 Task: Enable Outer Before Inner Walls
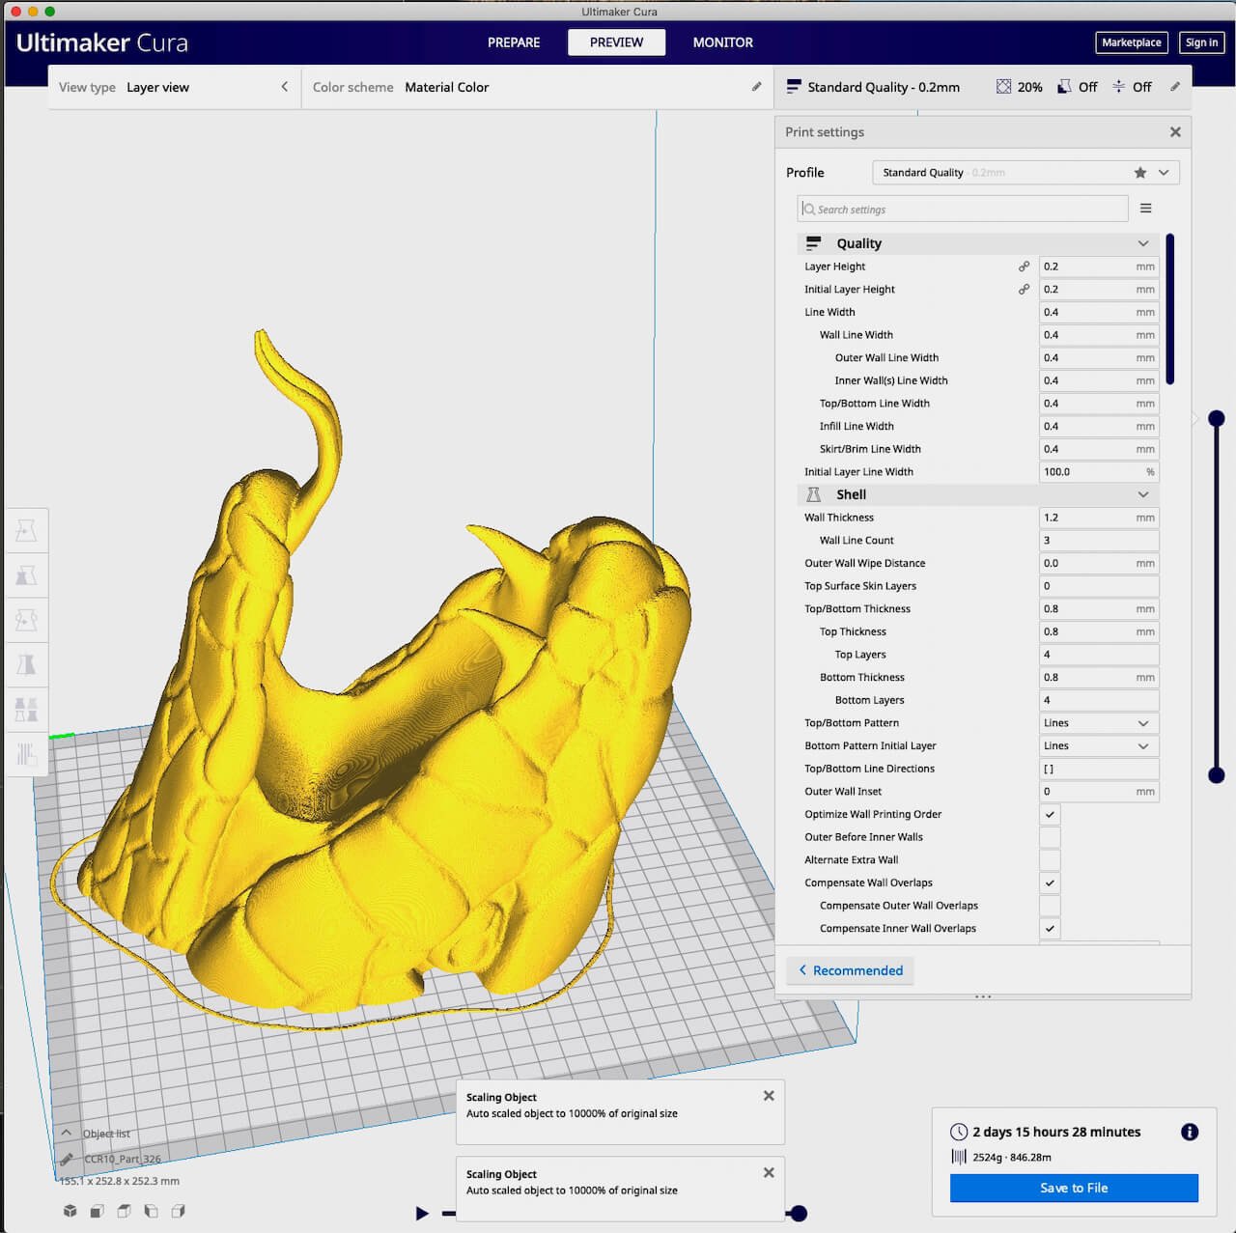pos(1050,836)
